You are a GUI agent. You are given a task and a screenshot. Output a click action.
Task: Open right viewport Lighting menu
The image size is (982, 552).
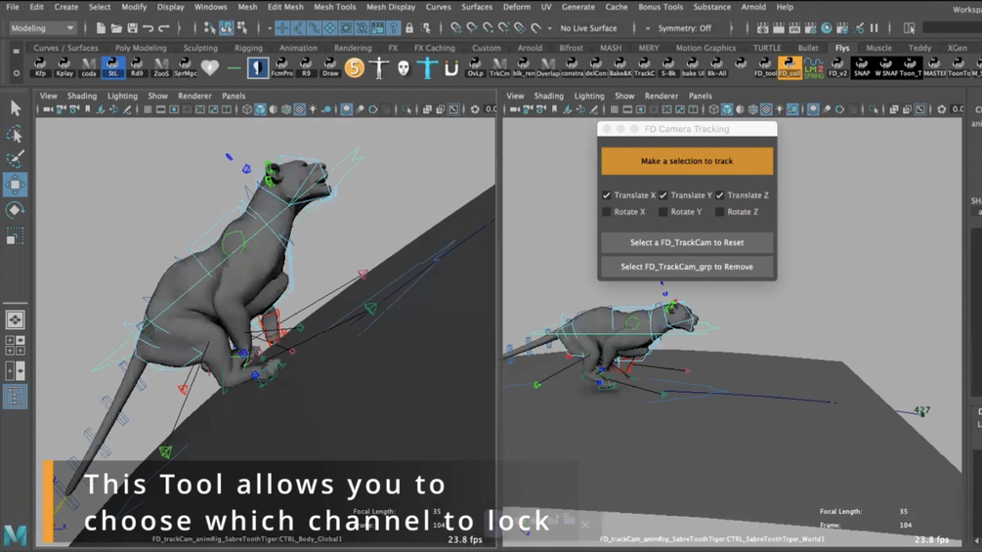pos(589,96)
